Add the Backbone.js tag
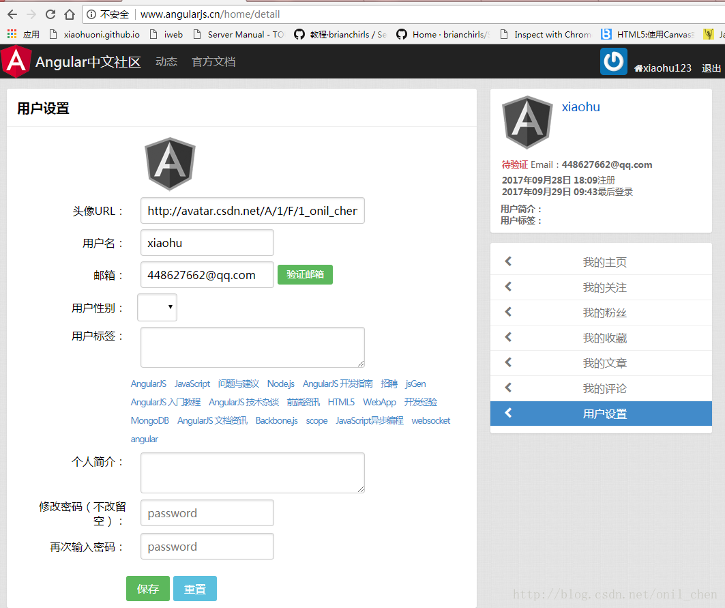This screenshot has width=725, height=608. (x=276, y=420)
